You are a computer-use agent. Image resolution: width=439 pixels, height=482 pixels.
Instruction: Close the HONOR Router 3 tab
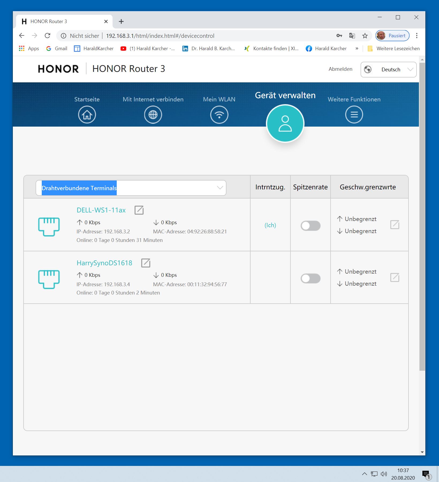click(106, 21)
